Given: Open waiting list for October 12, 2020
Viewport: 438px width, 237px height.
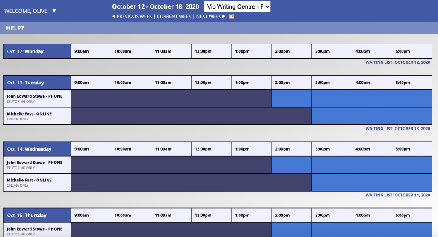Looking at the screenshot, I should click(x=397, y=62).
